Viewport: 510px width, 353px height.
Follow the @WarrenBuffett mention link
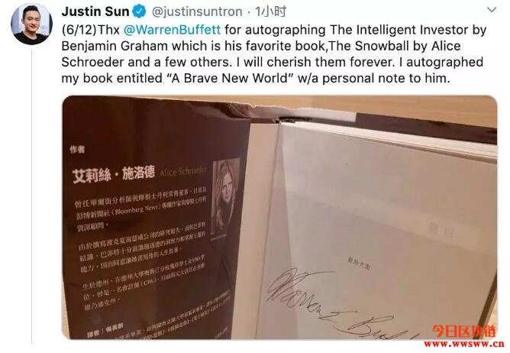172,30
